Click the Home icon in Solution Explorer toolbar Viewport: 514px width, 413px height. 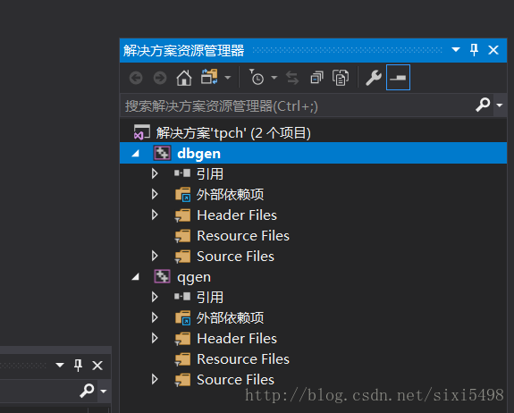tap(184, 78)
